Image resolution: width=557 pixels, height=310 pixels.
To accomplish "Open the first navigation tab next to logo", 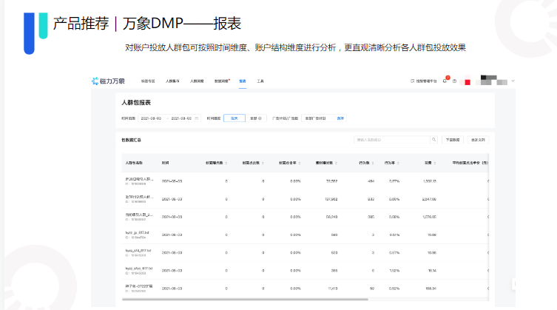I will (148, 81).
